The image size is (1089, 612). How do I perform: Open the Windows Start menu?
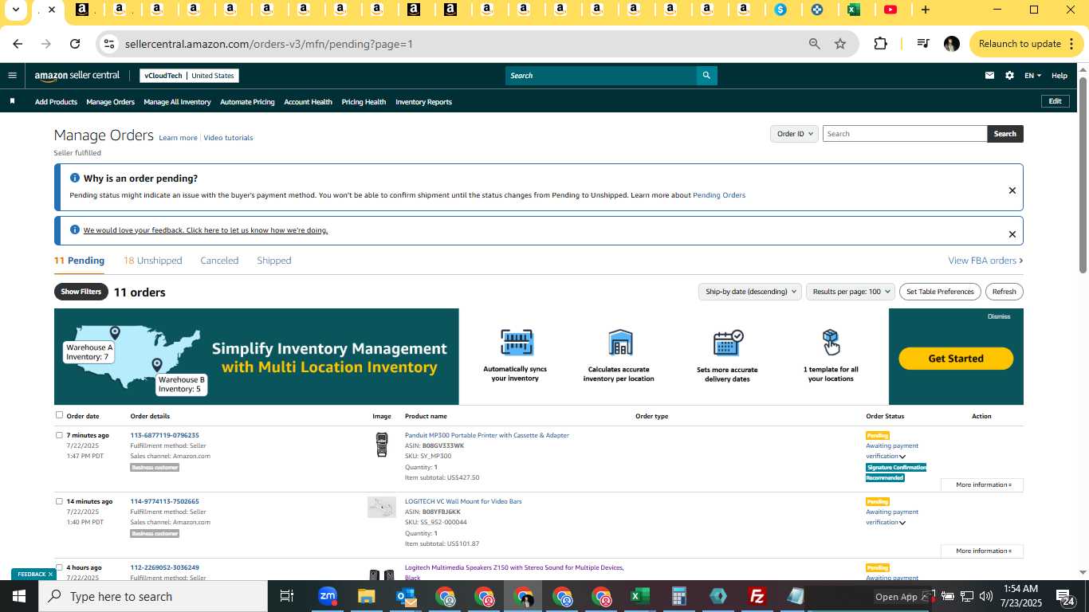[19, 596]
